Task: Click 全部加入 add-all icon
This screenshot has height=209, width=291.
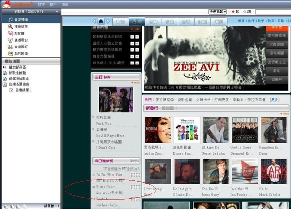Action: pyautogui.click(x=124, y=169)
